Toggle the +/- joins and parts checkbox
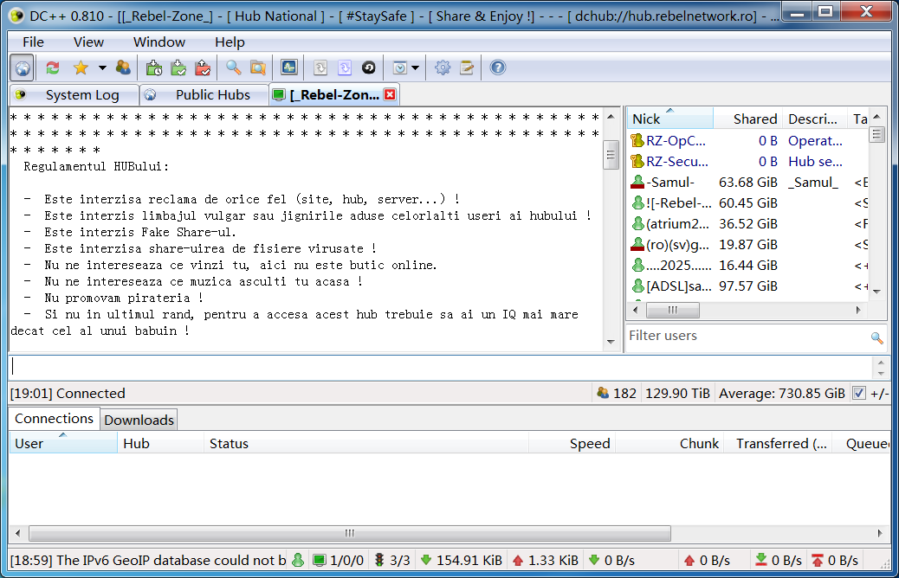 858,394
